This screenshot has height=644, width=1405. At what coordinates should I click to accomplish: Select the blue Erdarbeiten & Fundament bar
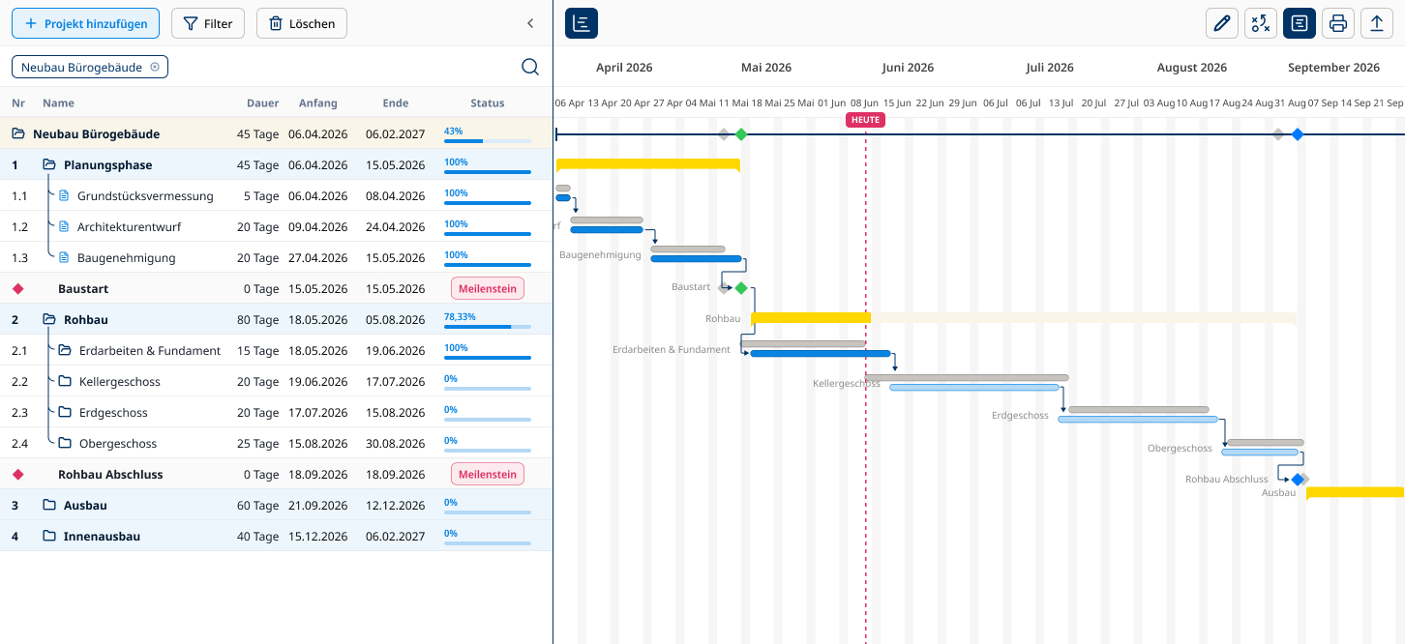point(821,354)
